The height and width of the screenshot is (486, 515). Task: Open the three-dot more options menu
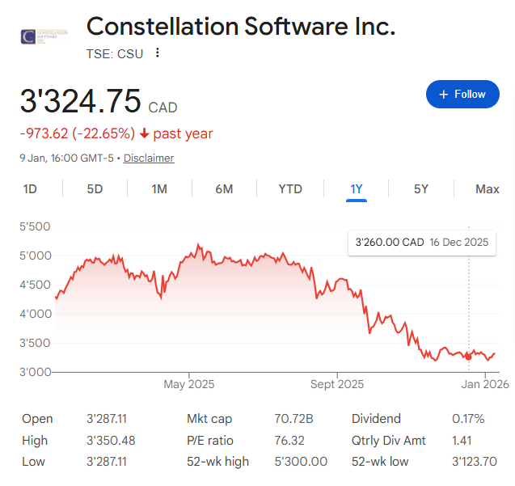click(158, 53)
